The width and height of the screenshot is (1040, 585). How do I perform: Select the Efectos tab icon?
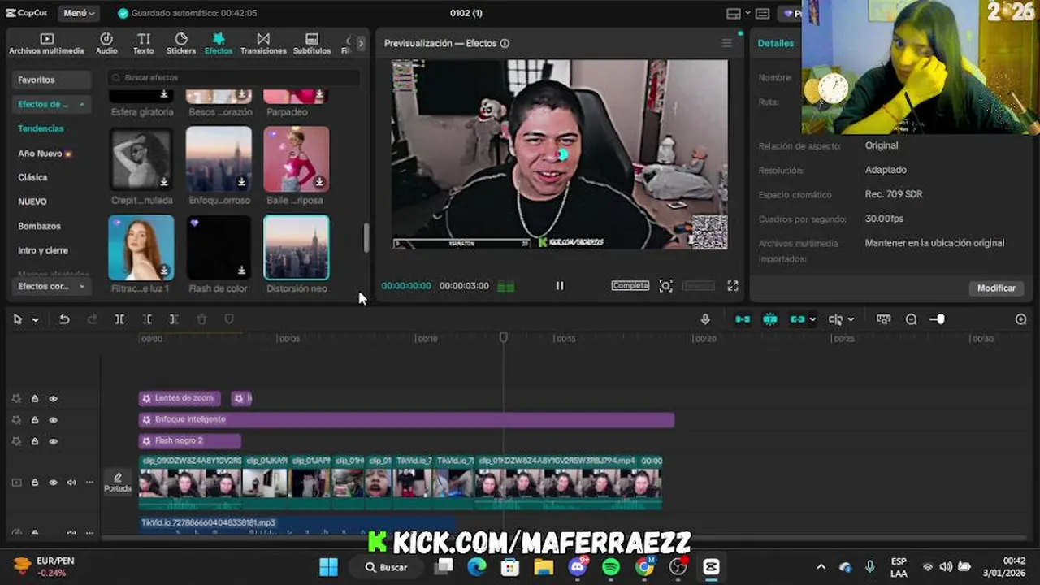pos(219,39)
